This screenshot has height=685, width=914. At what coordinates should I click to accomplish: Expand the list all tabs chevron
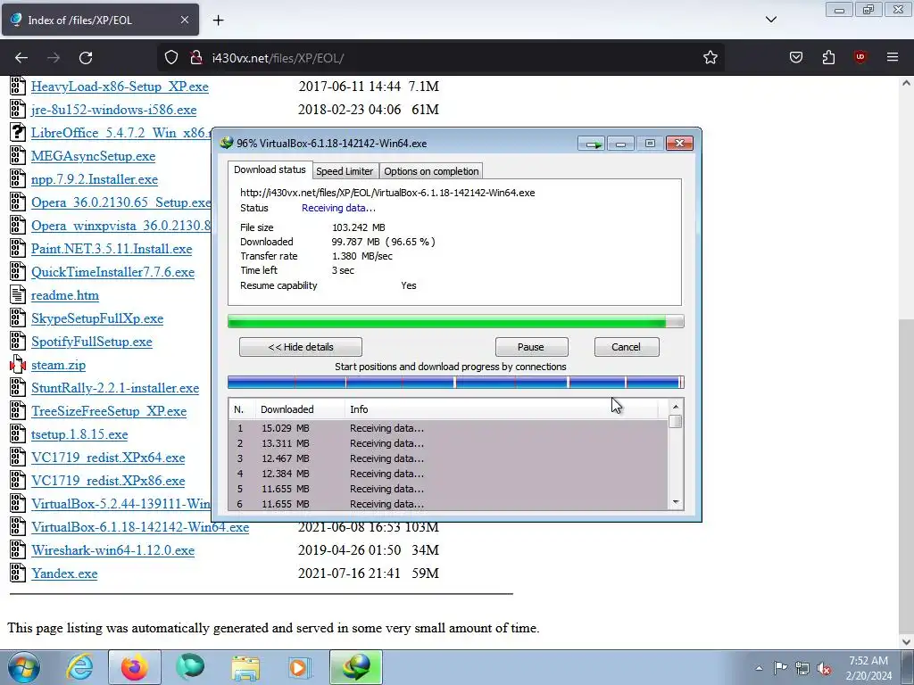(770, 20)
